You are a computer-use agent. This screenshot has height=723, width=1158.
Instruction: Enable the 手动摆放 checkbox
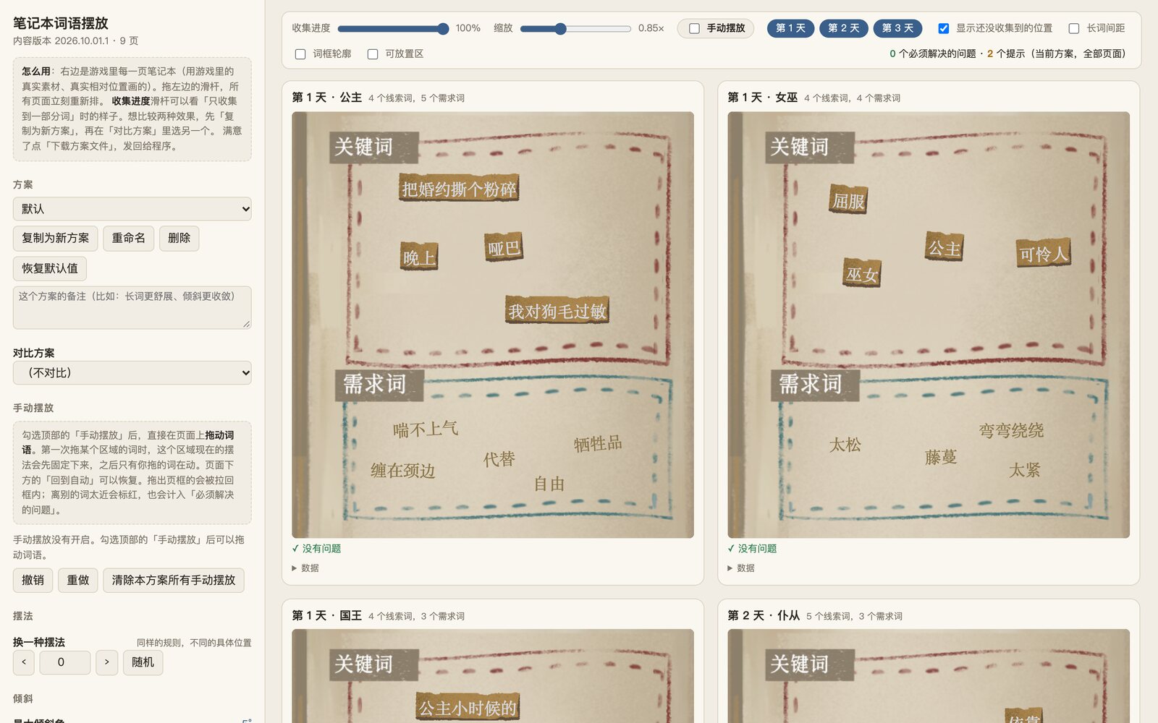coord(694,28)
